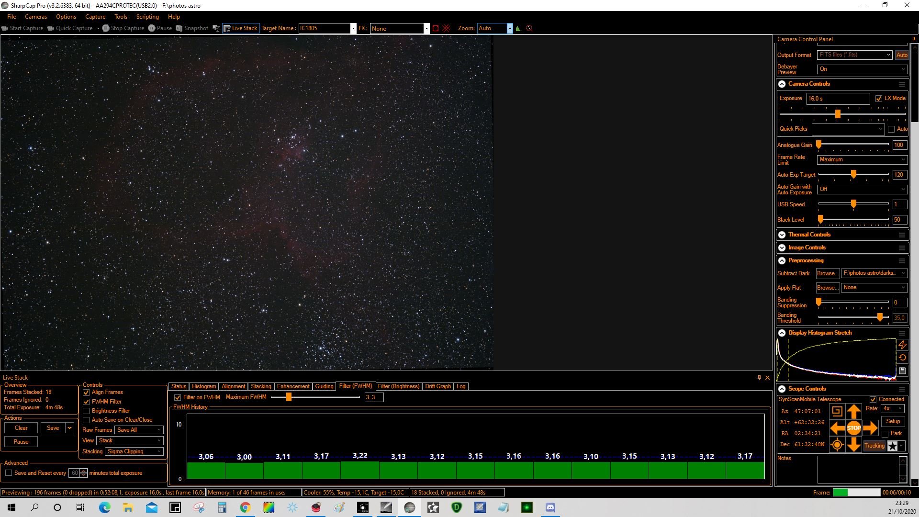Click the Clear button in Live Stack actions

21,428
